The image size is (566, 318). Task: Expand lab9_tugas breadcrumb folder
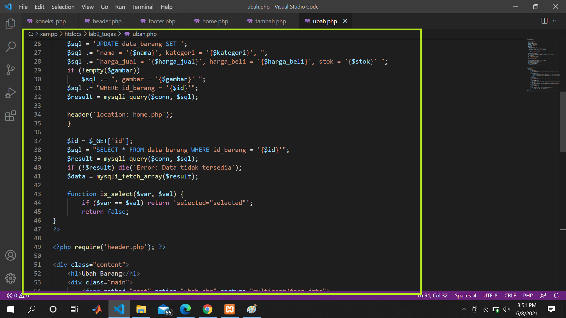click(x=102, y=34)
